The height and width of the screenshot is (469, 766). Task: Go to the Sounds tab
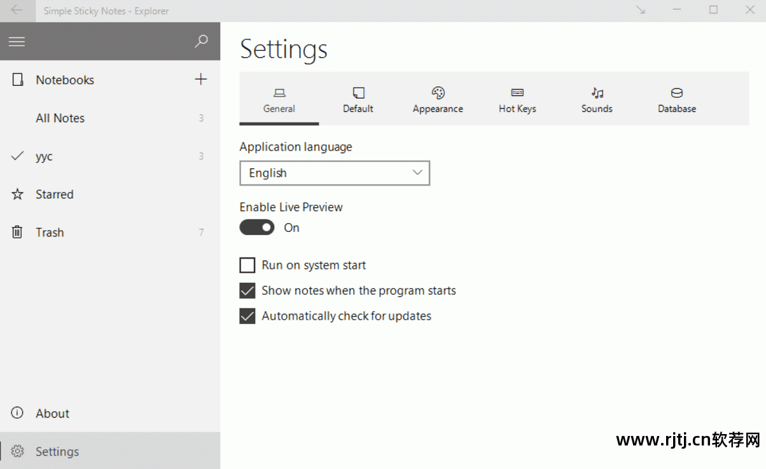point(597,99)
